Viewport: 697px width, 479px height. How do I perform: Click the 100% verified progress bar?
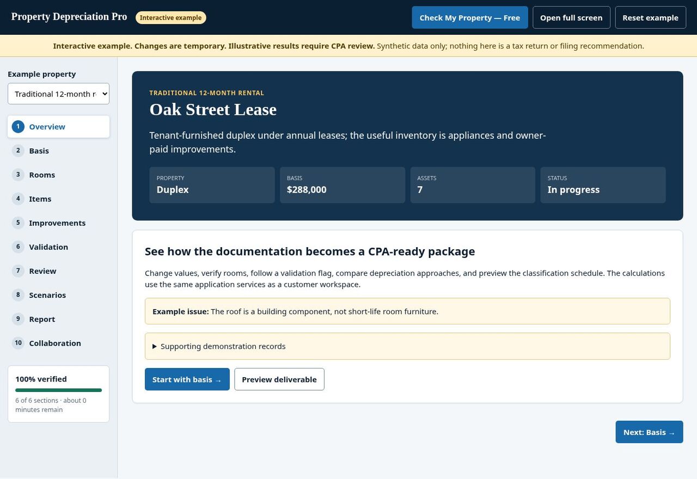coord(58,390)
